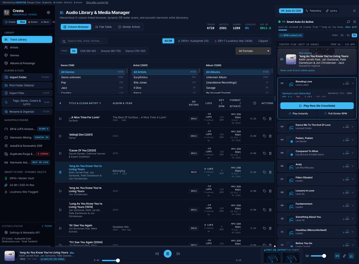Skip to previous track in player bar
Screen dimensions: 359x264
[157, 254]
